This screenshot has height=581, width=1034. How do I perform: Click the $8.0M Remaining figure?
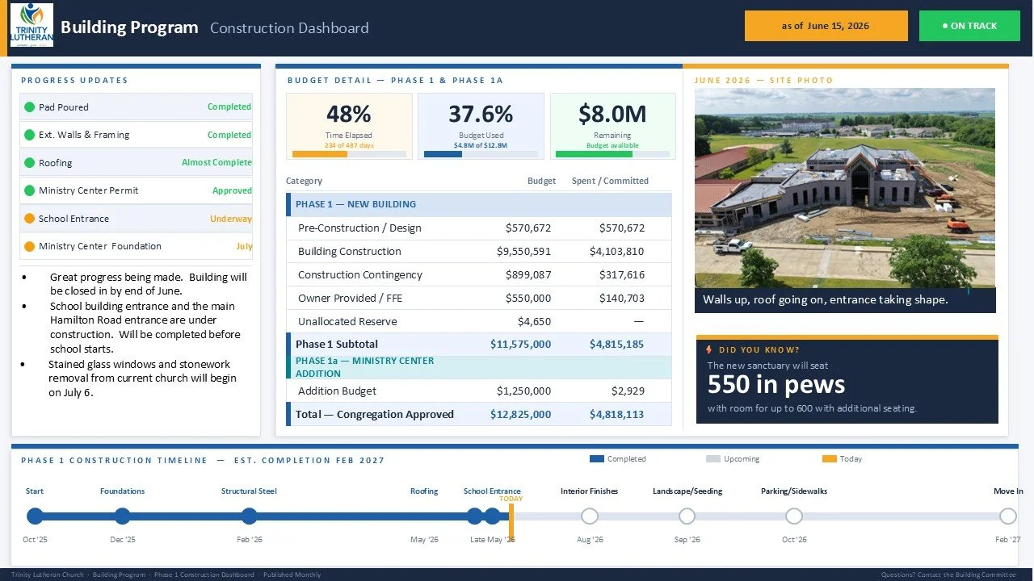[612, 114]
